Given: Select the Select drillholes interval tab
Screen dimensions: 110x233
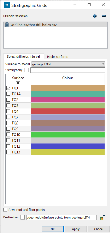Looking at the screenshot, I should click(x=24, y=56).
